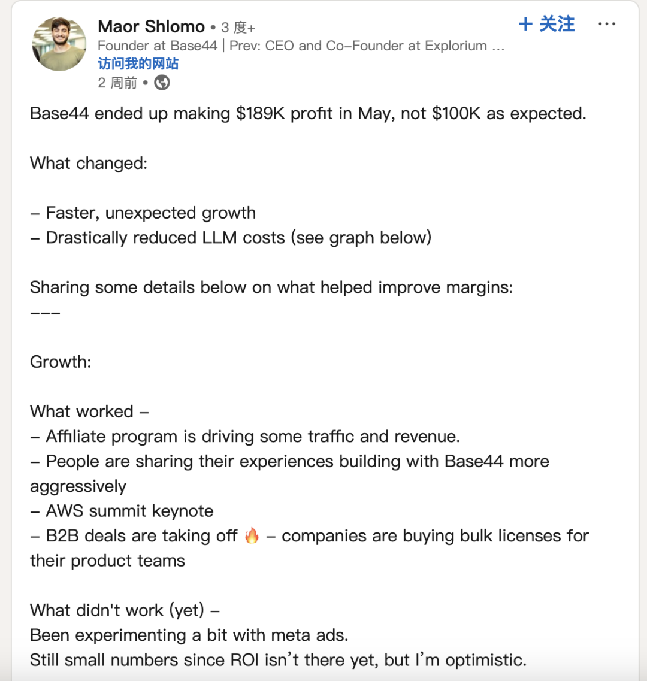Click the 3 度+ connection degree badge
This screenshot has height=681, width=647.
coord(238,28)
